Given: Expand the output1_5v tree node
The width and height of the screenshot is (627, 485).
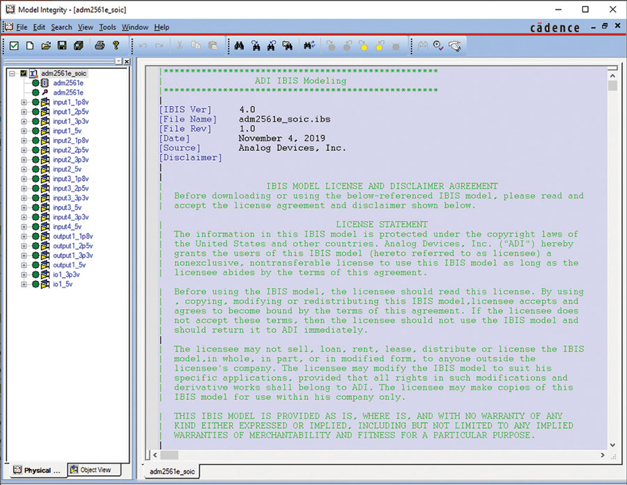Looking at the screenshot, I should point(24,265).
